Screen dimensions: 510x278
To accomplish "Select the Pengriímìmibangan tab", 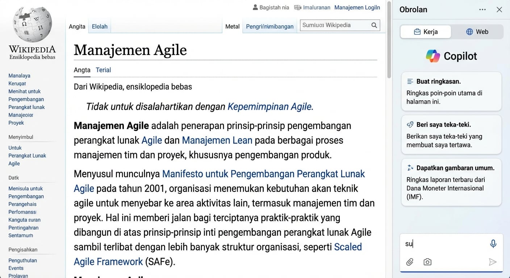I will [x=269, y=26].
